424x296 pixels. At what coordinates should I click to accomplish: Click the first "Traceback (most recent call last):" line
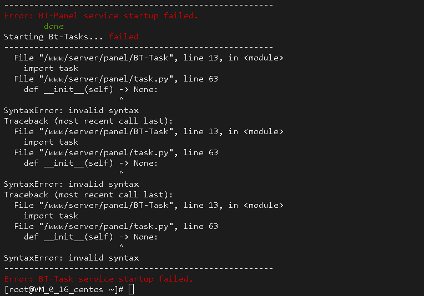[88, 121]
